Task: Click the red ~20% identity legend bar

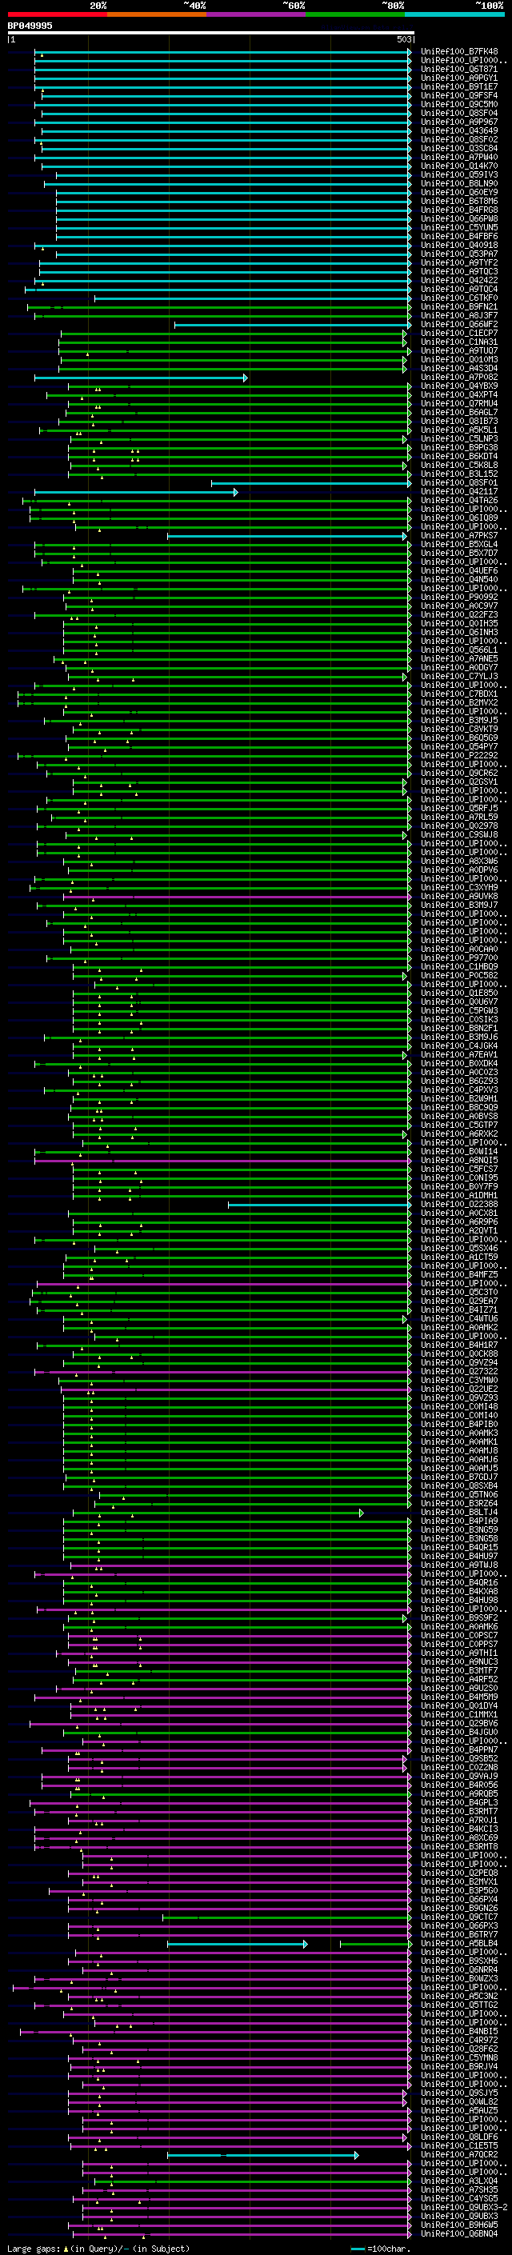Action: coord(58,14)
